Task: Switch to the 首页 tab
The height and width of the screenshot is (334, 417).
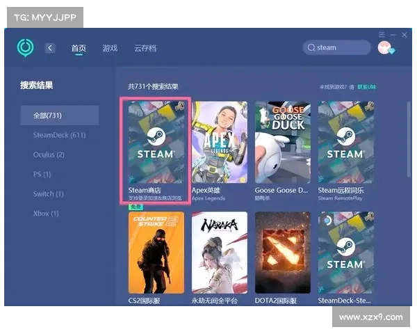Action: [79, 48]
